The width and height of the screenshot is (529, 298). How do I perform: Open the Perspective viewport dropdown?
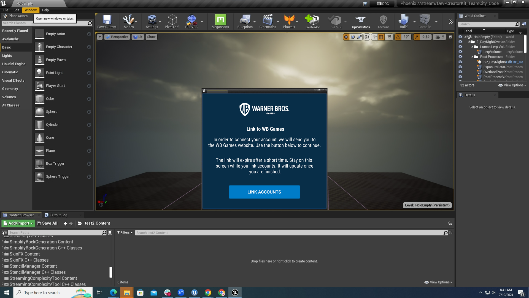[117, 37]
